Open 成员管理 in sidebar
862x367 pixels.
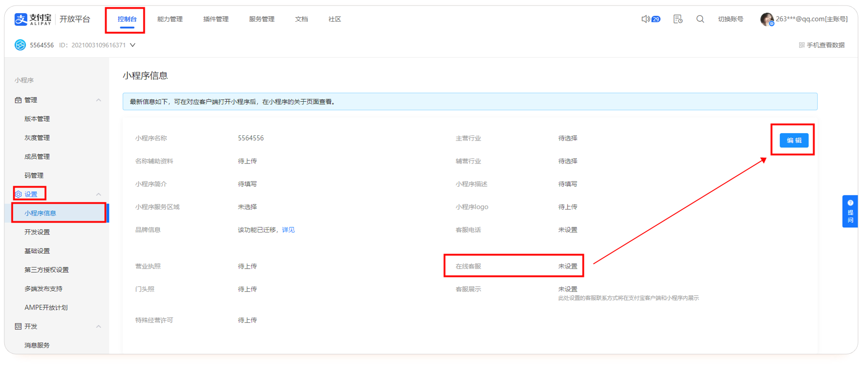37,157
